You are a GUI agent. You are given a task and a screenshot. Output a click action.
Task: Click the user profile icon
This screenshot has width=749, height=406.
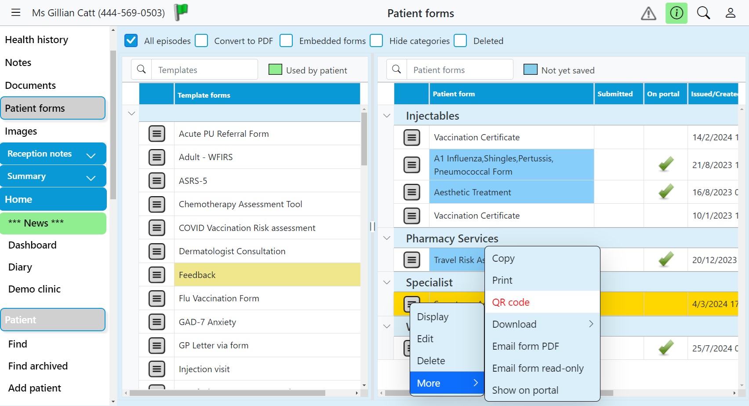(x=731, y=13)
